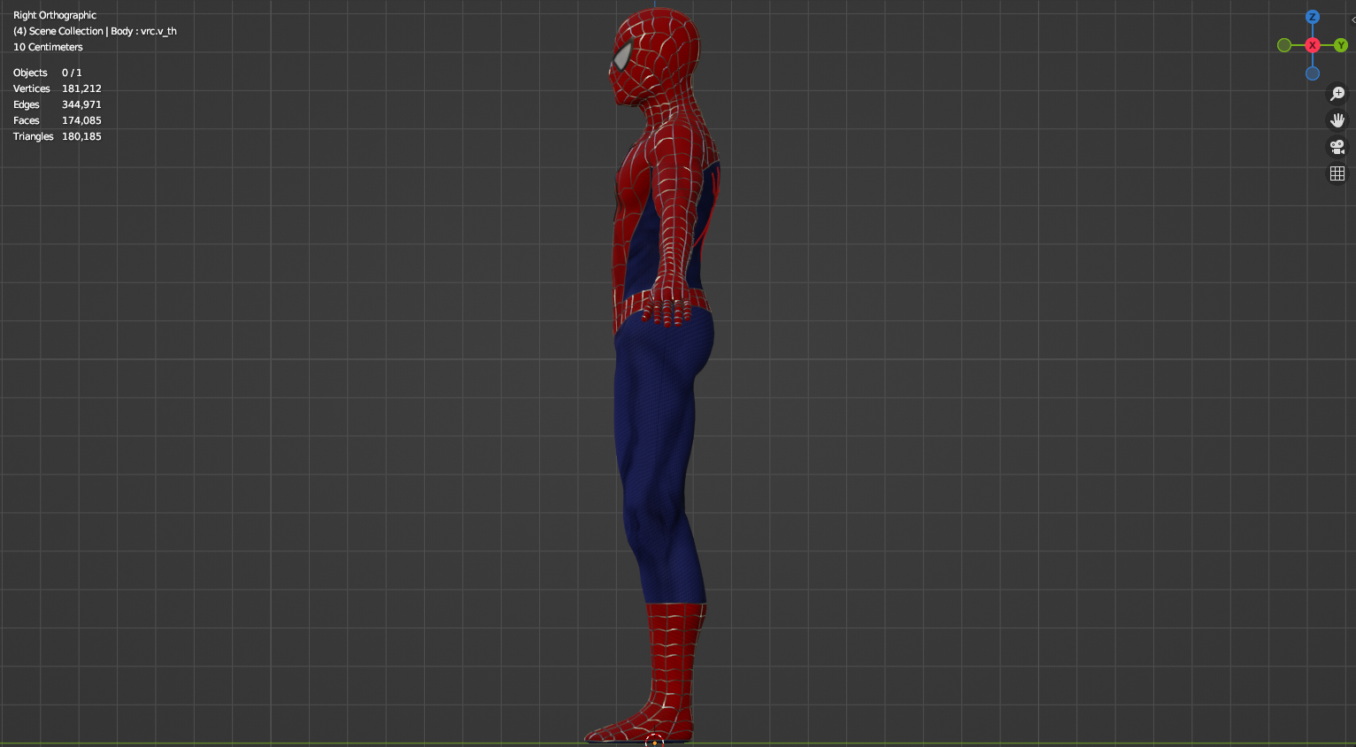Switch to opposite side view via the dark -X ball
Viewport: 1356px width, 747px height.
(1283, 45)
